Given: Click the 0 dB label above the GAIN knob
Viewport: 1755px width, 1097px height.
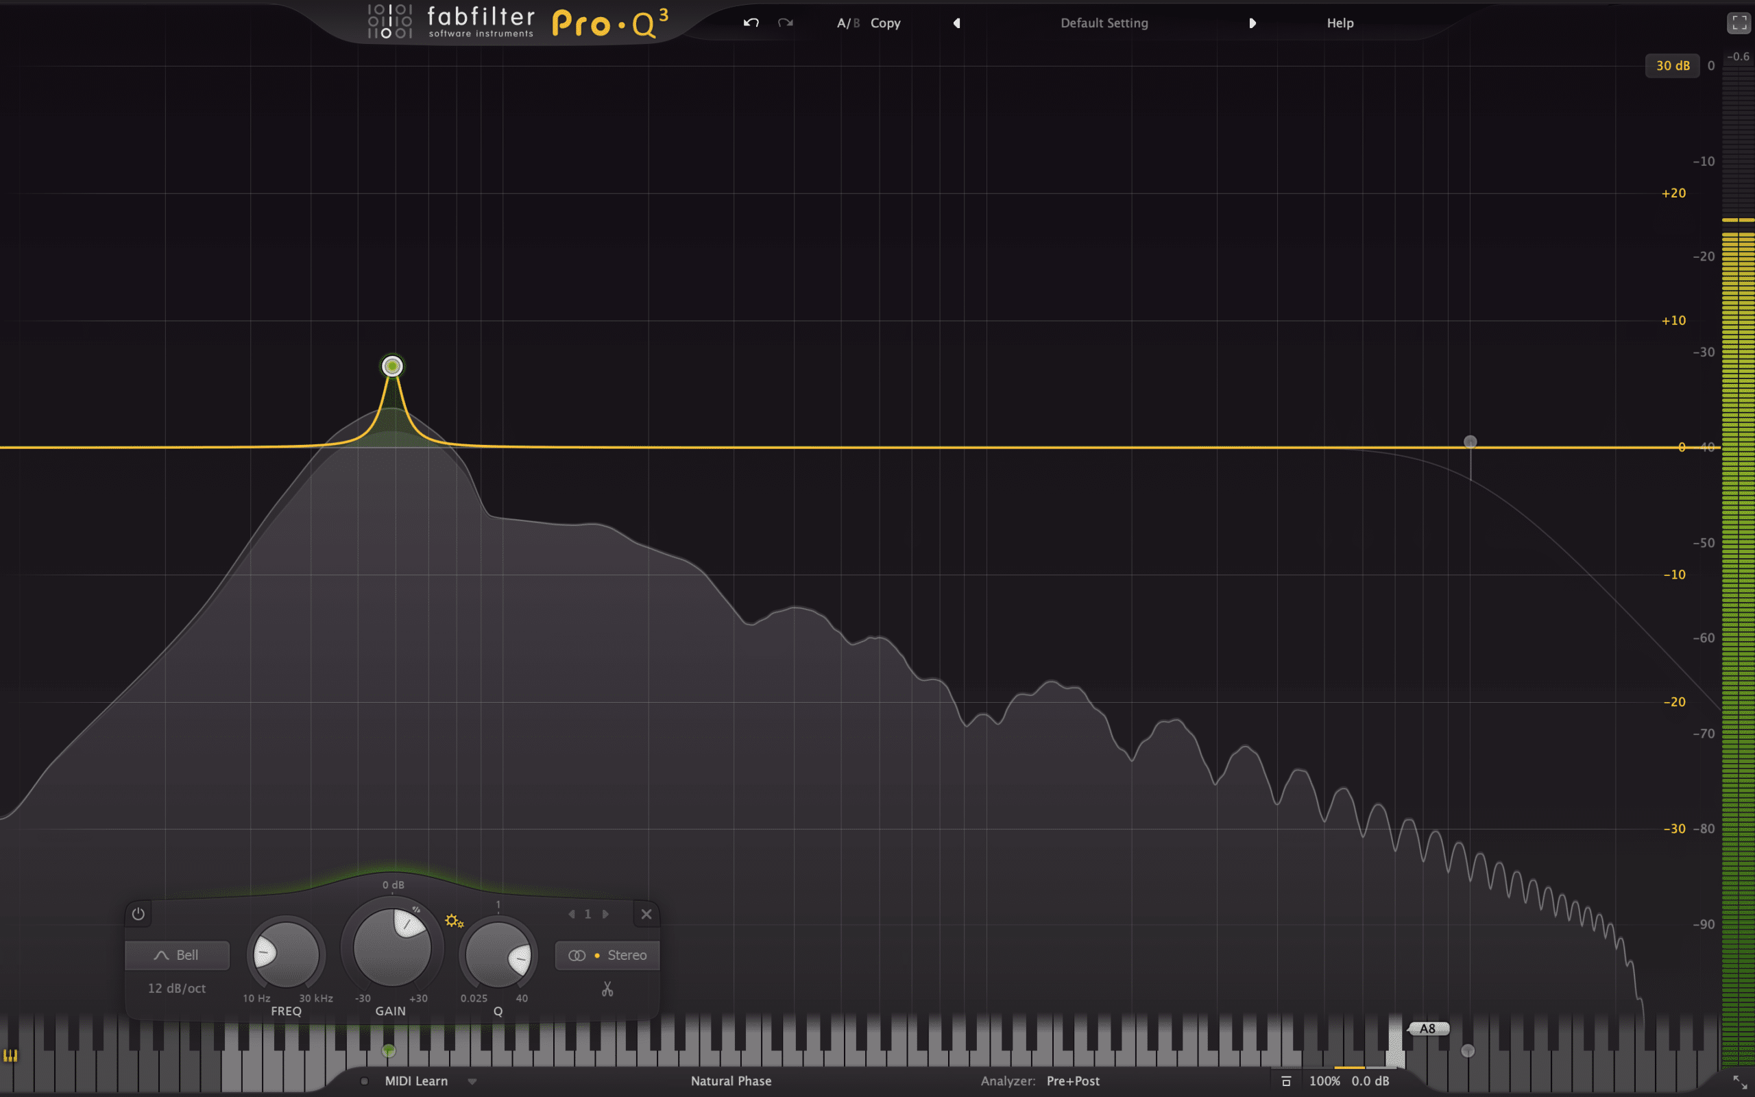Looking at the screenshot, I should pos(393,885).
